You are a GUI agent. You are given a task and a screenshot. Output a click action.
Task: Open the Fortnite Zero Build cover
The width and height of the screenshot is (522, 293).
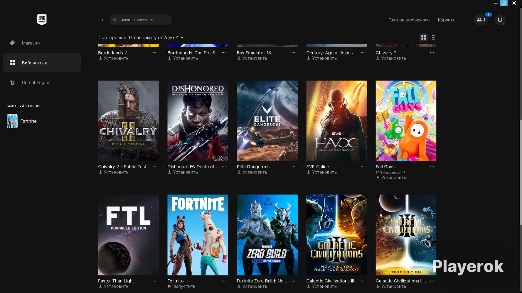click(267, 235)
